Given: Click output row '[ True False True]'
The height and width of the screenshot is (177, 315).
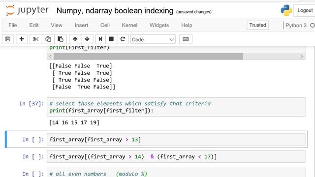Looking at the screenshot, I should coord(82,73).
